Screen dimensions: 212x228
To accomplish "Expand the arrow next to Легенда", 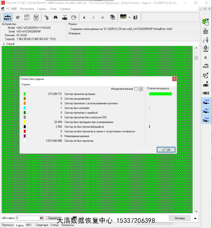I will click(x=195, y=218).
